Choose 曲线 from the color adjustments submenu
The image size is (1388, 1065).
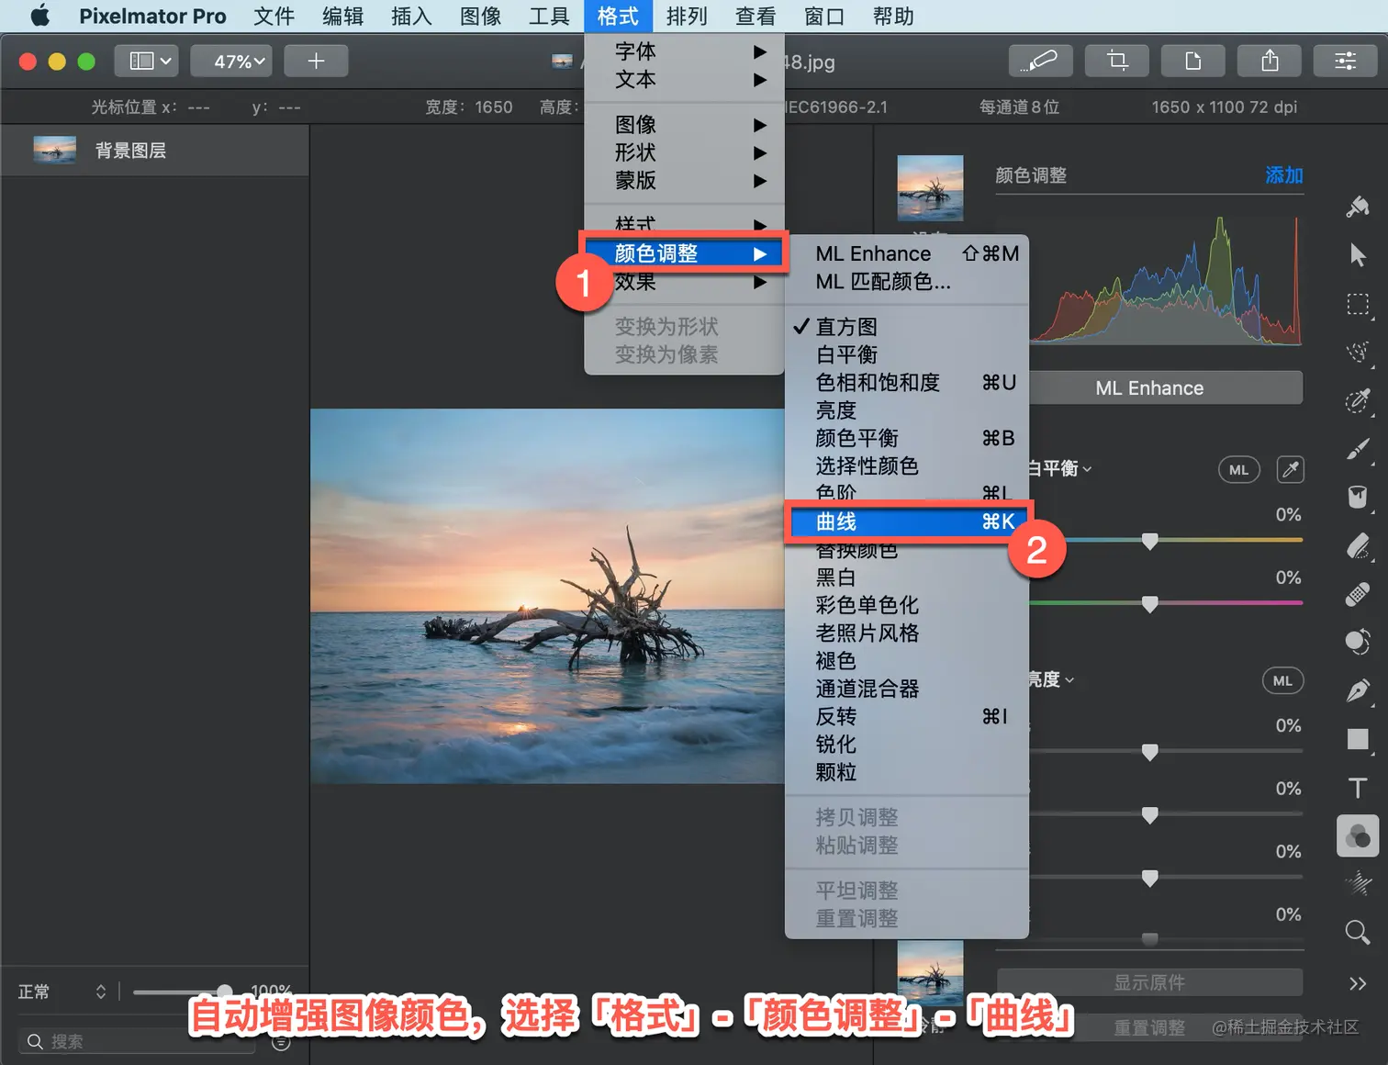point(906,521)
